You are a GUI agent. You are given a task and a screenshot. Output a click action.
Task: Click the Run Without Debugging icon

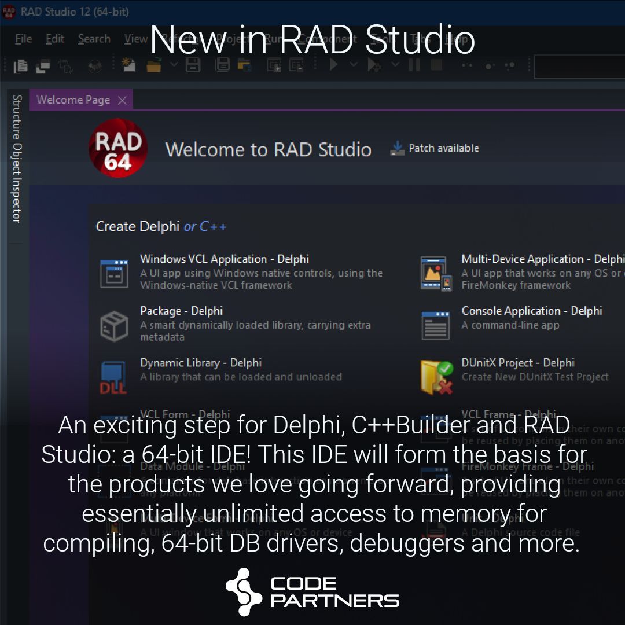coord(373,64)
